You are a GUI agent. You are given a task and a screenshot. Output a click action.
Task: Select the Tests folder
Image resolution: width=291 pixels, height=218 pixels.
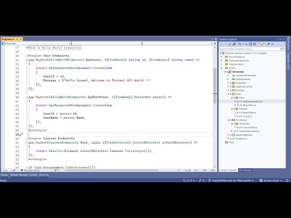[x=231, y=142]
